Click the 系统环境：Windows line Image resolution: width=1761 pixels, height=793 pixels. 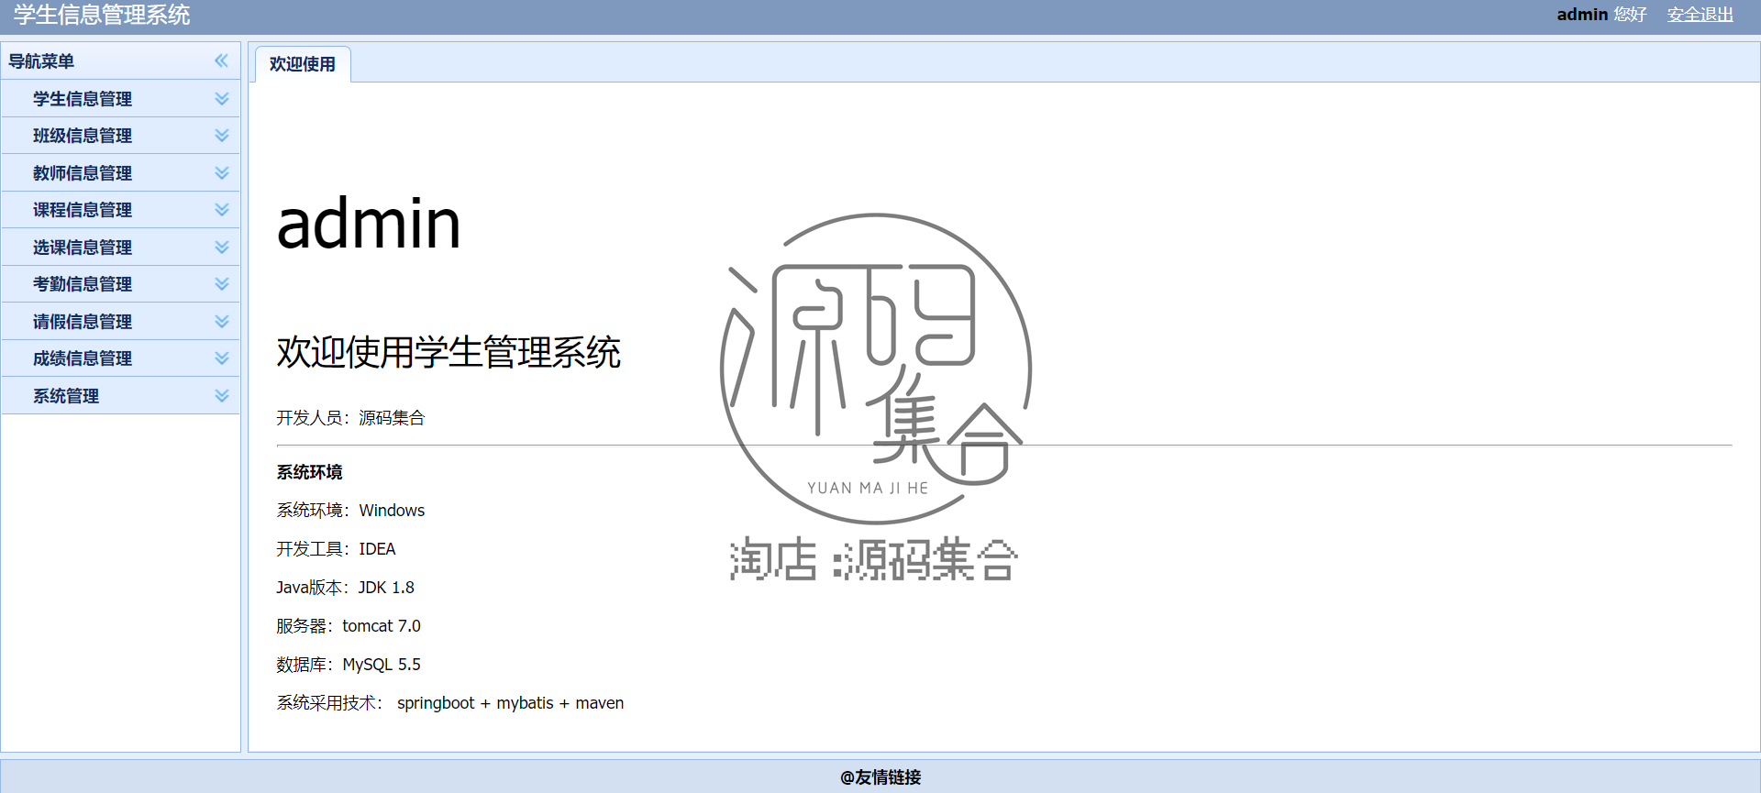(x=350, y=511)
